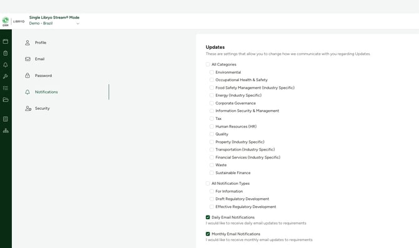
Task: Select the checklist tasks icon in sidebar
Action: point(6,88)
